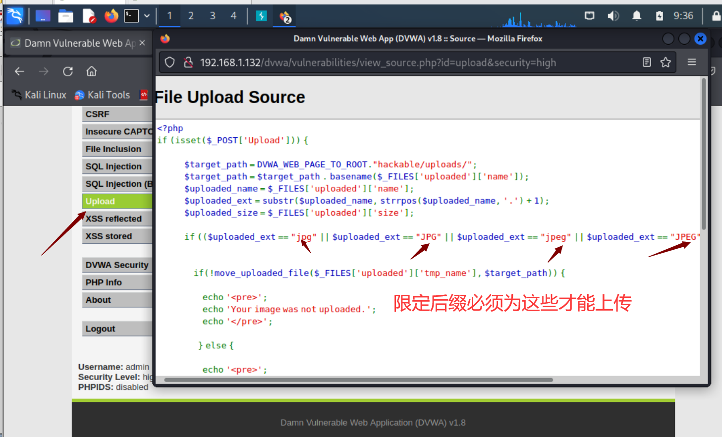Open the PHP Info page
This screenshot has height=437, width=722.
[x=117, y=282]
